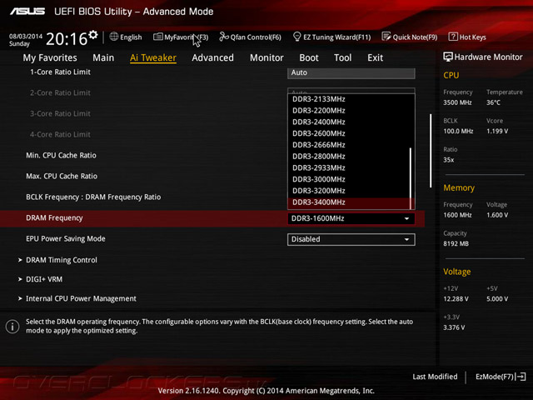This screenshot has height=400, width=533.
Task: Select the EPU Power Saving Mode label
Action: [66, 239]
